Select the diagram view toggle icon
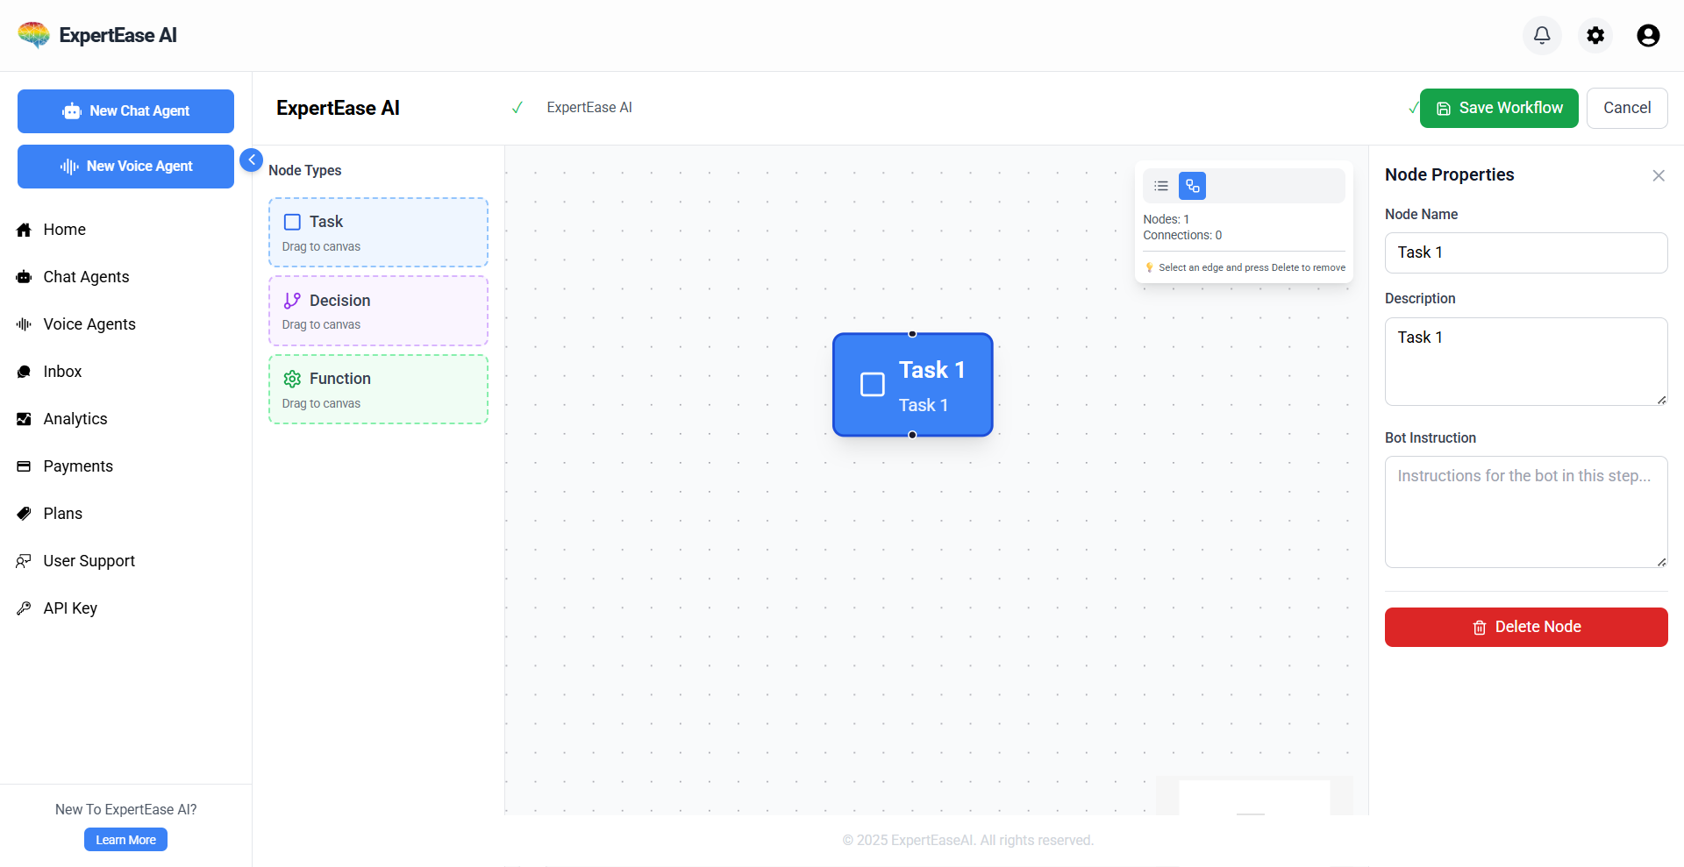The height and width of the screenshot is (867, 1684). [x=1192, y=186]
